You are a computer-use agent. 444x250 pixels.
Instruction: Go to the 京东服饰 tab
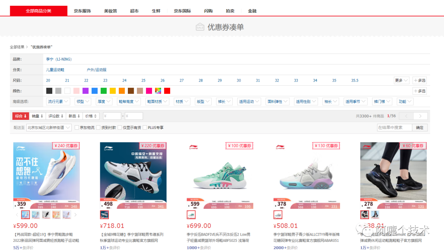[82, 11]
